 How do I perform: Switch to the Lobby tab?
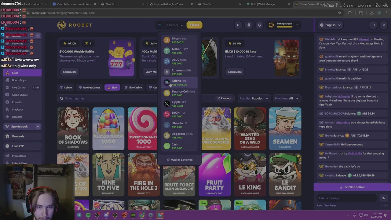point(66,87)
